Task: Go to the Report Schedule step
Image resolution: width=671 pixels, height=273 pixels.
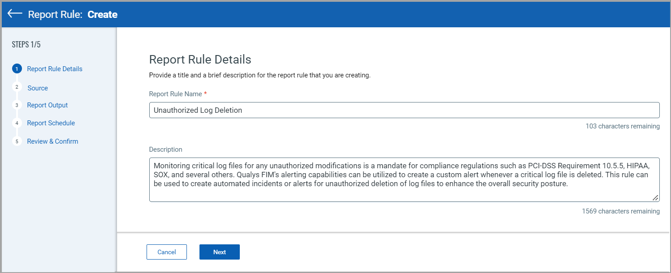Action: point(51,123)
